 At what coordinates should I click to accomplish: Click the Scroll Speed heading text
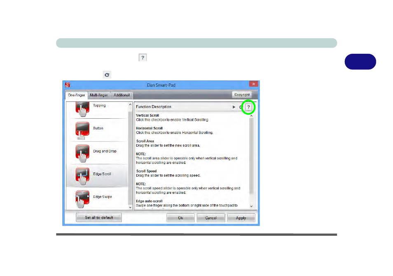[146, 171]
